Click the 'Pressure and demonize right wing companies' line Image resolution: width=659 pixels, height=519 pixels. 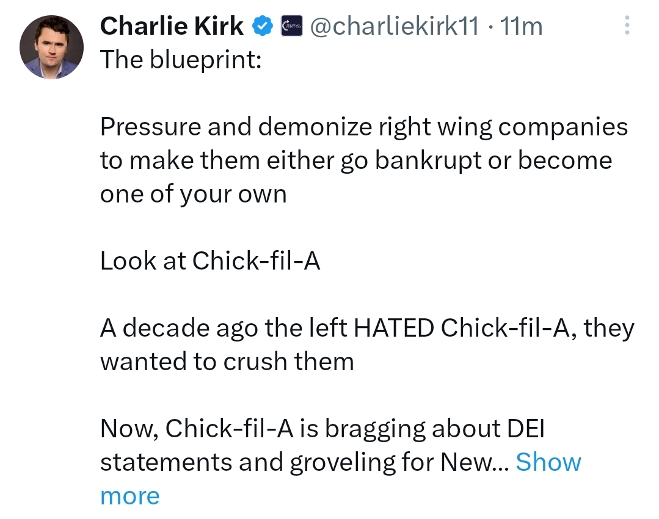click(x=364, y=127)
